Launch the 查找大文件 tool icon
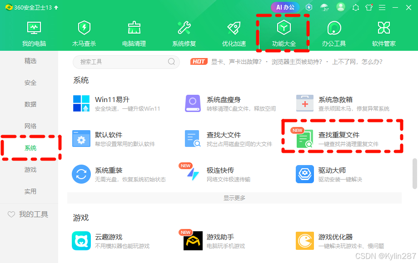Screen dimensions: 418x263 coord(193,139)
